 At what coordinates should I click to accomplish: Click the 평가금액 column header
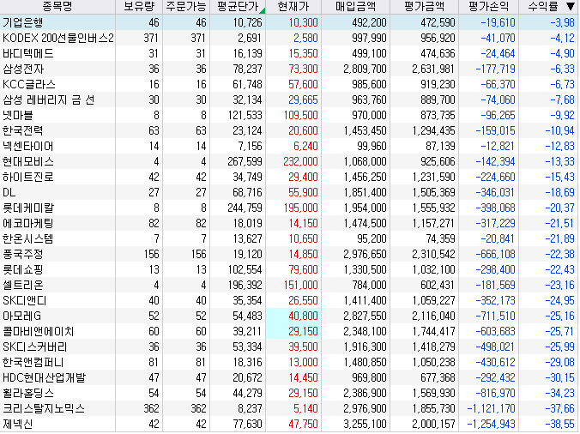point(424,6)
